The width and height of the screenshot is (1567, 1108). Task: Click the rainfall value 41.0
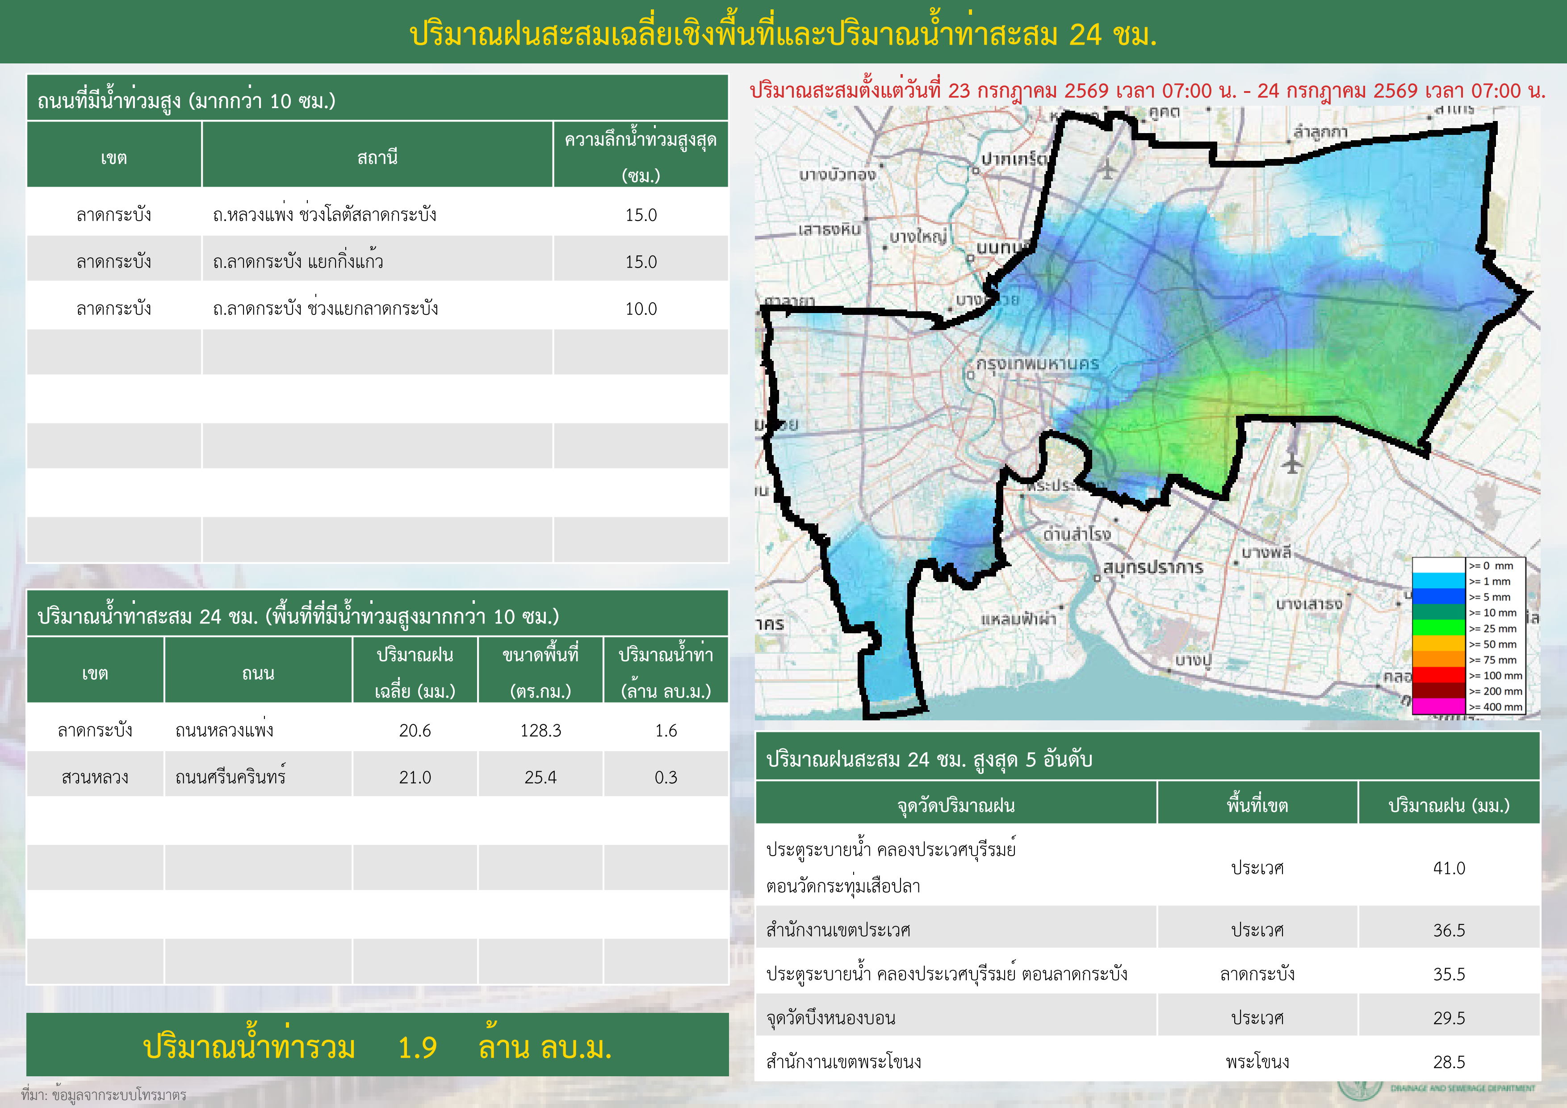[1449, 869]
